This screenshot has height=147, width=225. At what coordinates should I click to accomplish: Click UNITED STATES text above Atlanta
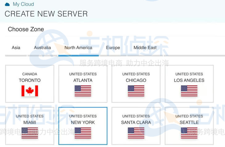point(83,74)
